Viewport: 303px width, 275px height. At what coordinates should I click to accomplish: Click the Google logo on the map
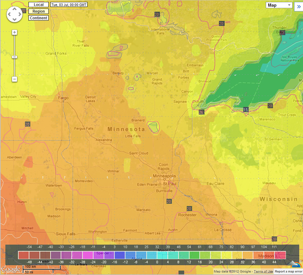11,269
